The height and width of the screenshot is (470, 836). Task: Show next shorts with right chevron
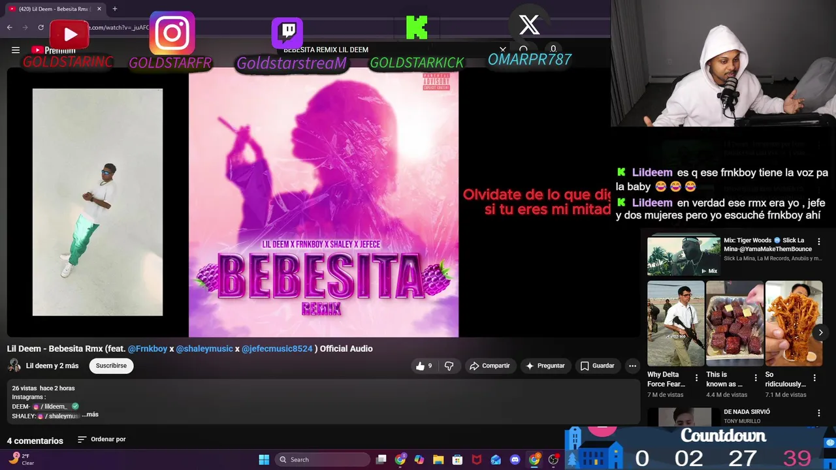point(820,333)
